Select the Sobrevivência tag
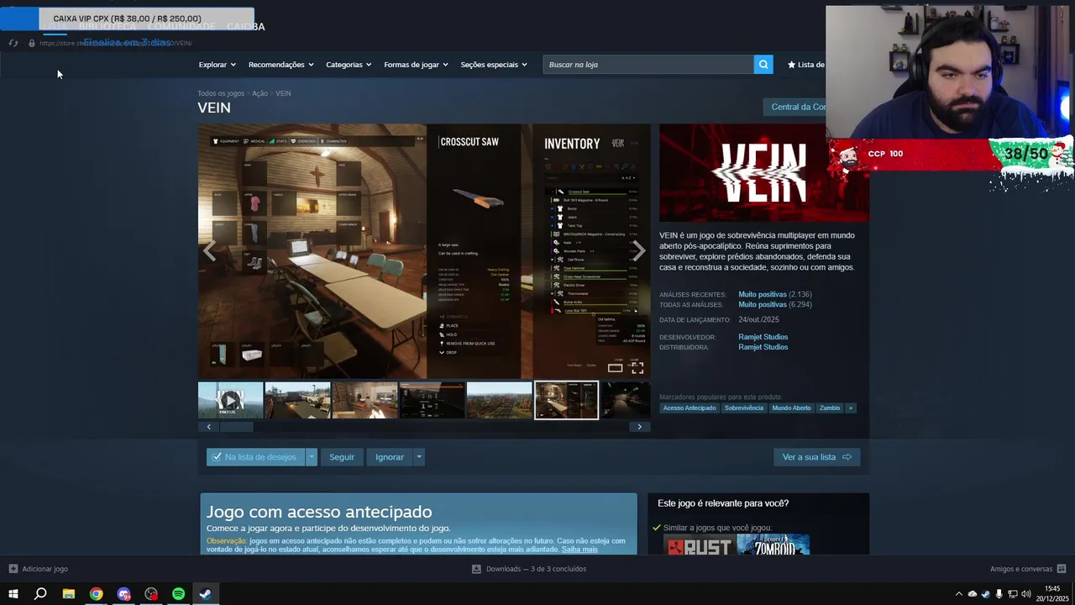Image resolution: width=1075 pixels, height=605 pixels. 744,408
